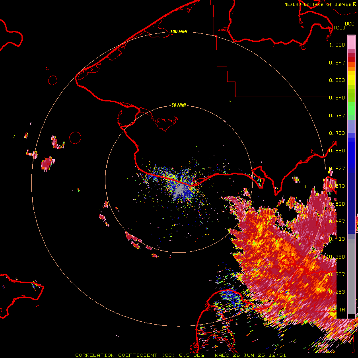The image size is (358, 358).
Task: Select the 0.253 legend value
Action: [337, 292]
